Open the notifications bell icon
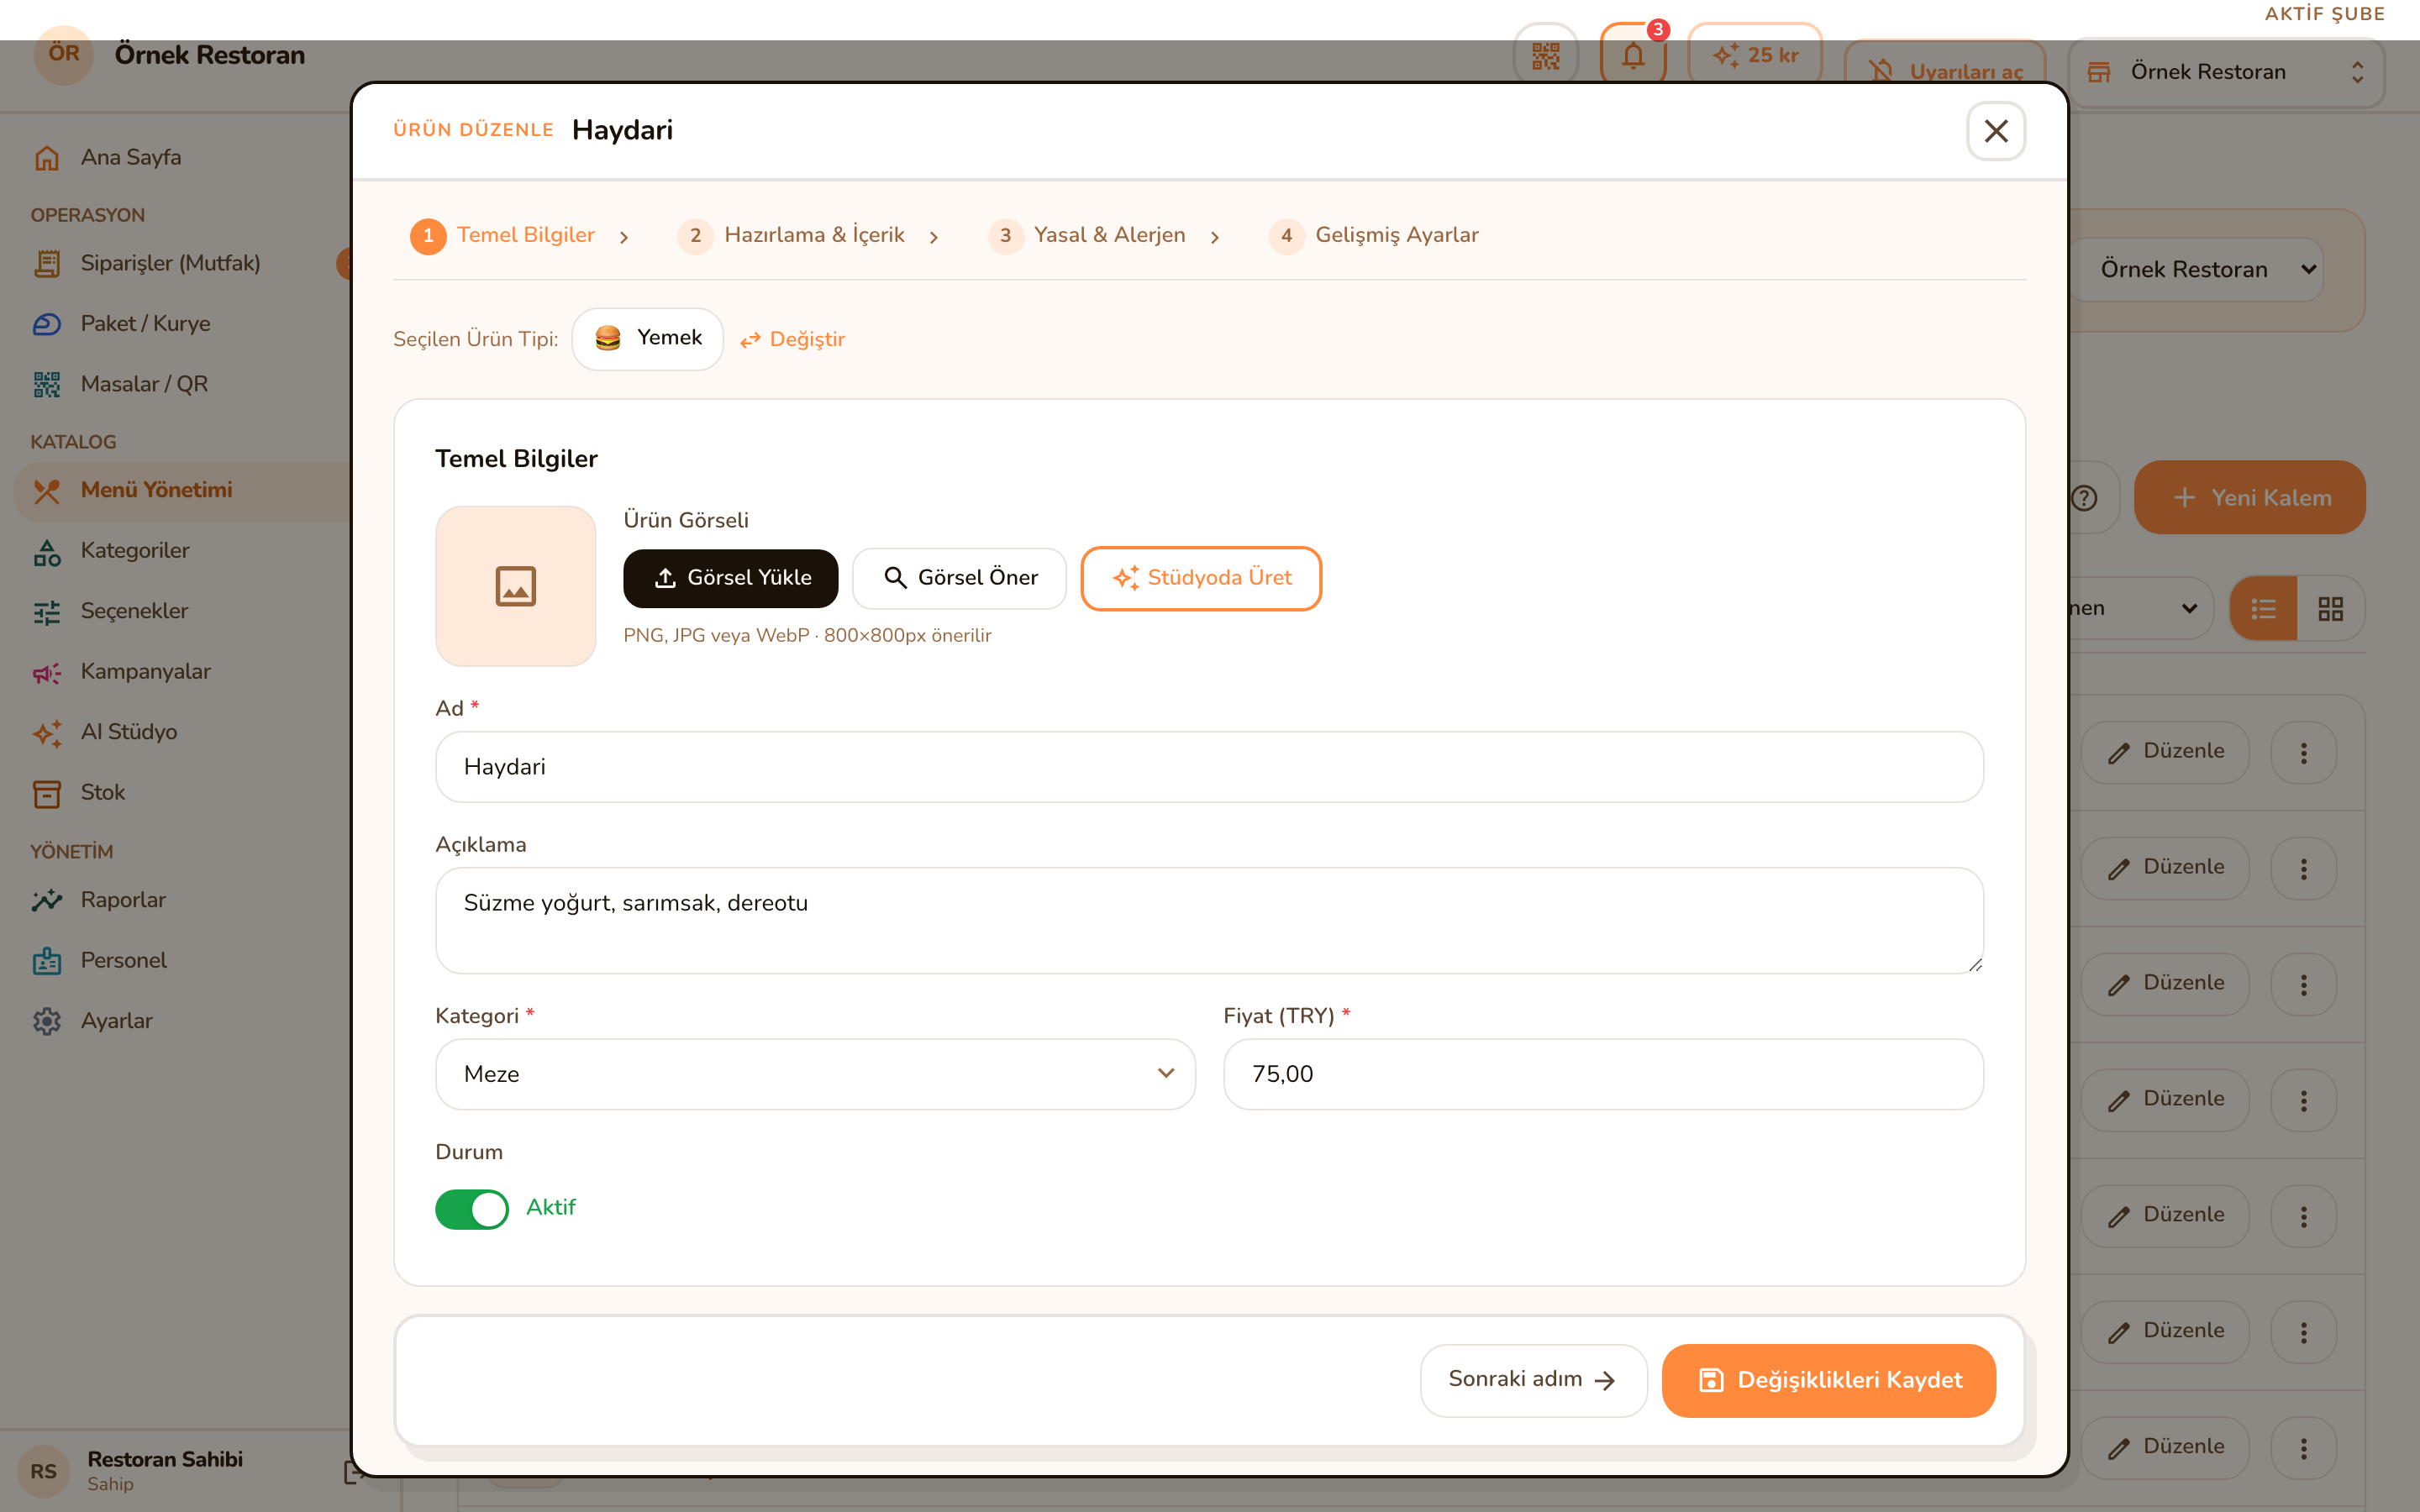 click(x=1632, y=55)
